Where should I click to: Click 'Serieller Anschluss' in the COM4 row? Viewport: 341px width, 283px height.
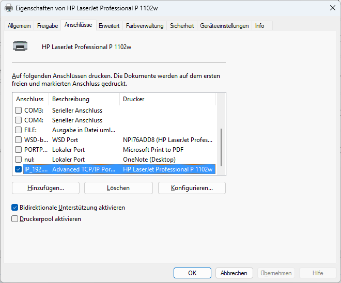point(77,120)
